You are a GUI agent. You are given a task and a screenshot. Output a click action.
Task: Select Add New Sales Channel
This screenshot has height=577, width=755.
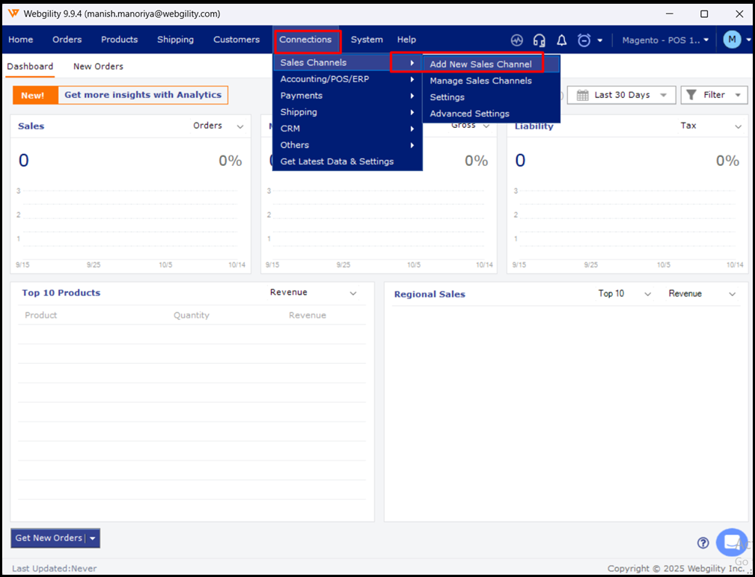pos(480,64)
